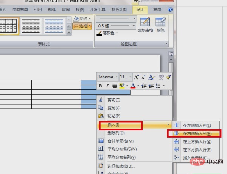This screenshot has height=174, width=227.
Task: Choose 在右侧插入列 from the submenu
Action: 196,133
